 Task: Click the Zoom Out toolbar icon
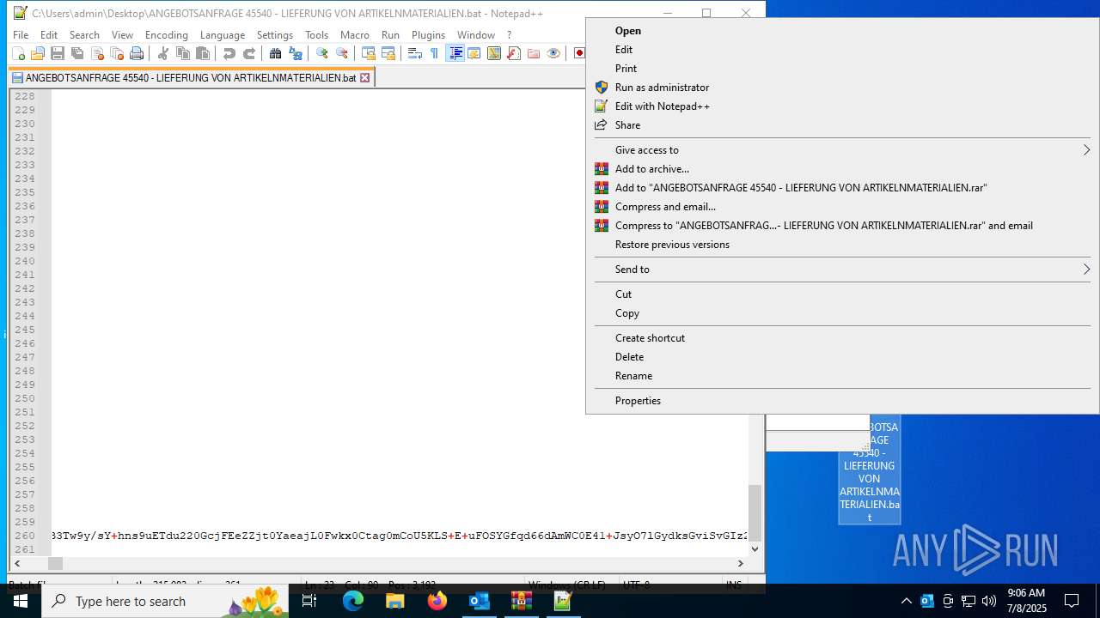tap(342, 53)
